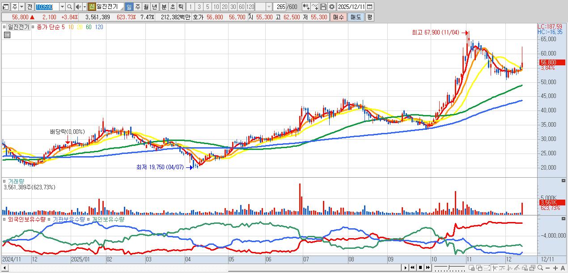Click the chart window with grid icon at bottom
Image resolution: width=568 pixels, height=273 pixels.
coord(471,268)
